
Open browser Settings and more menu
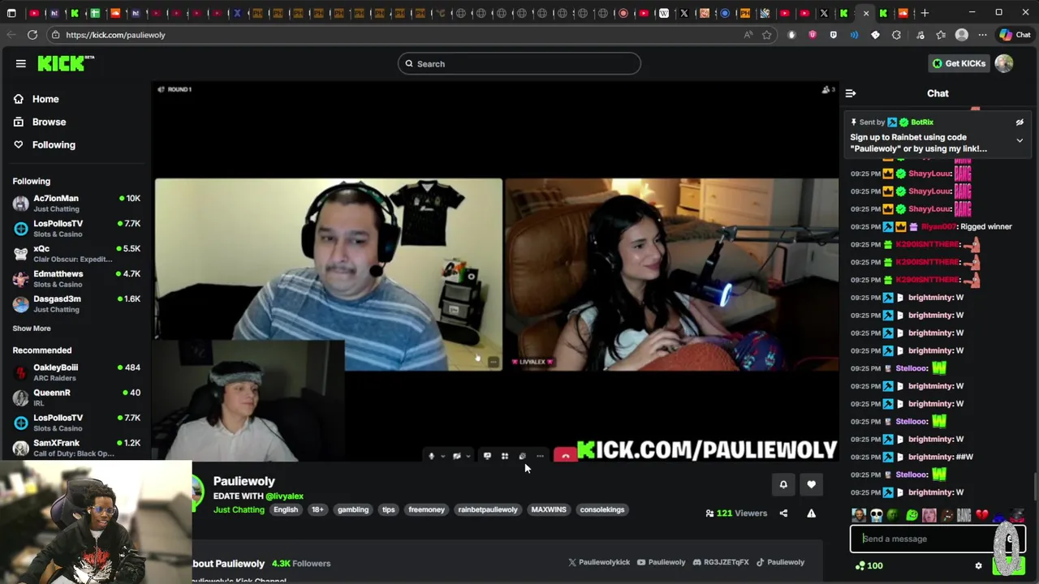[982, 35]
